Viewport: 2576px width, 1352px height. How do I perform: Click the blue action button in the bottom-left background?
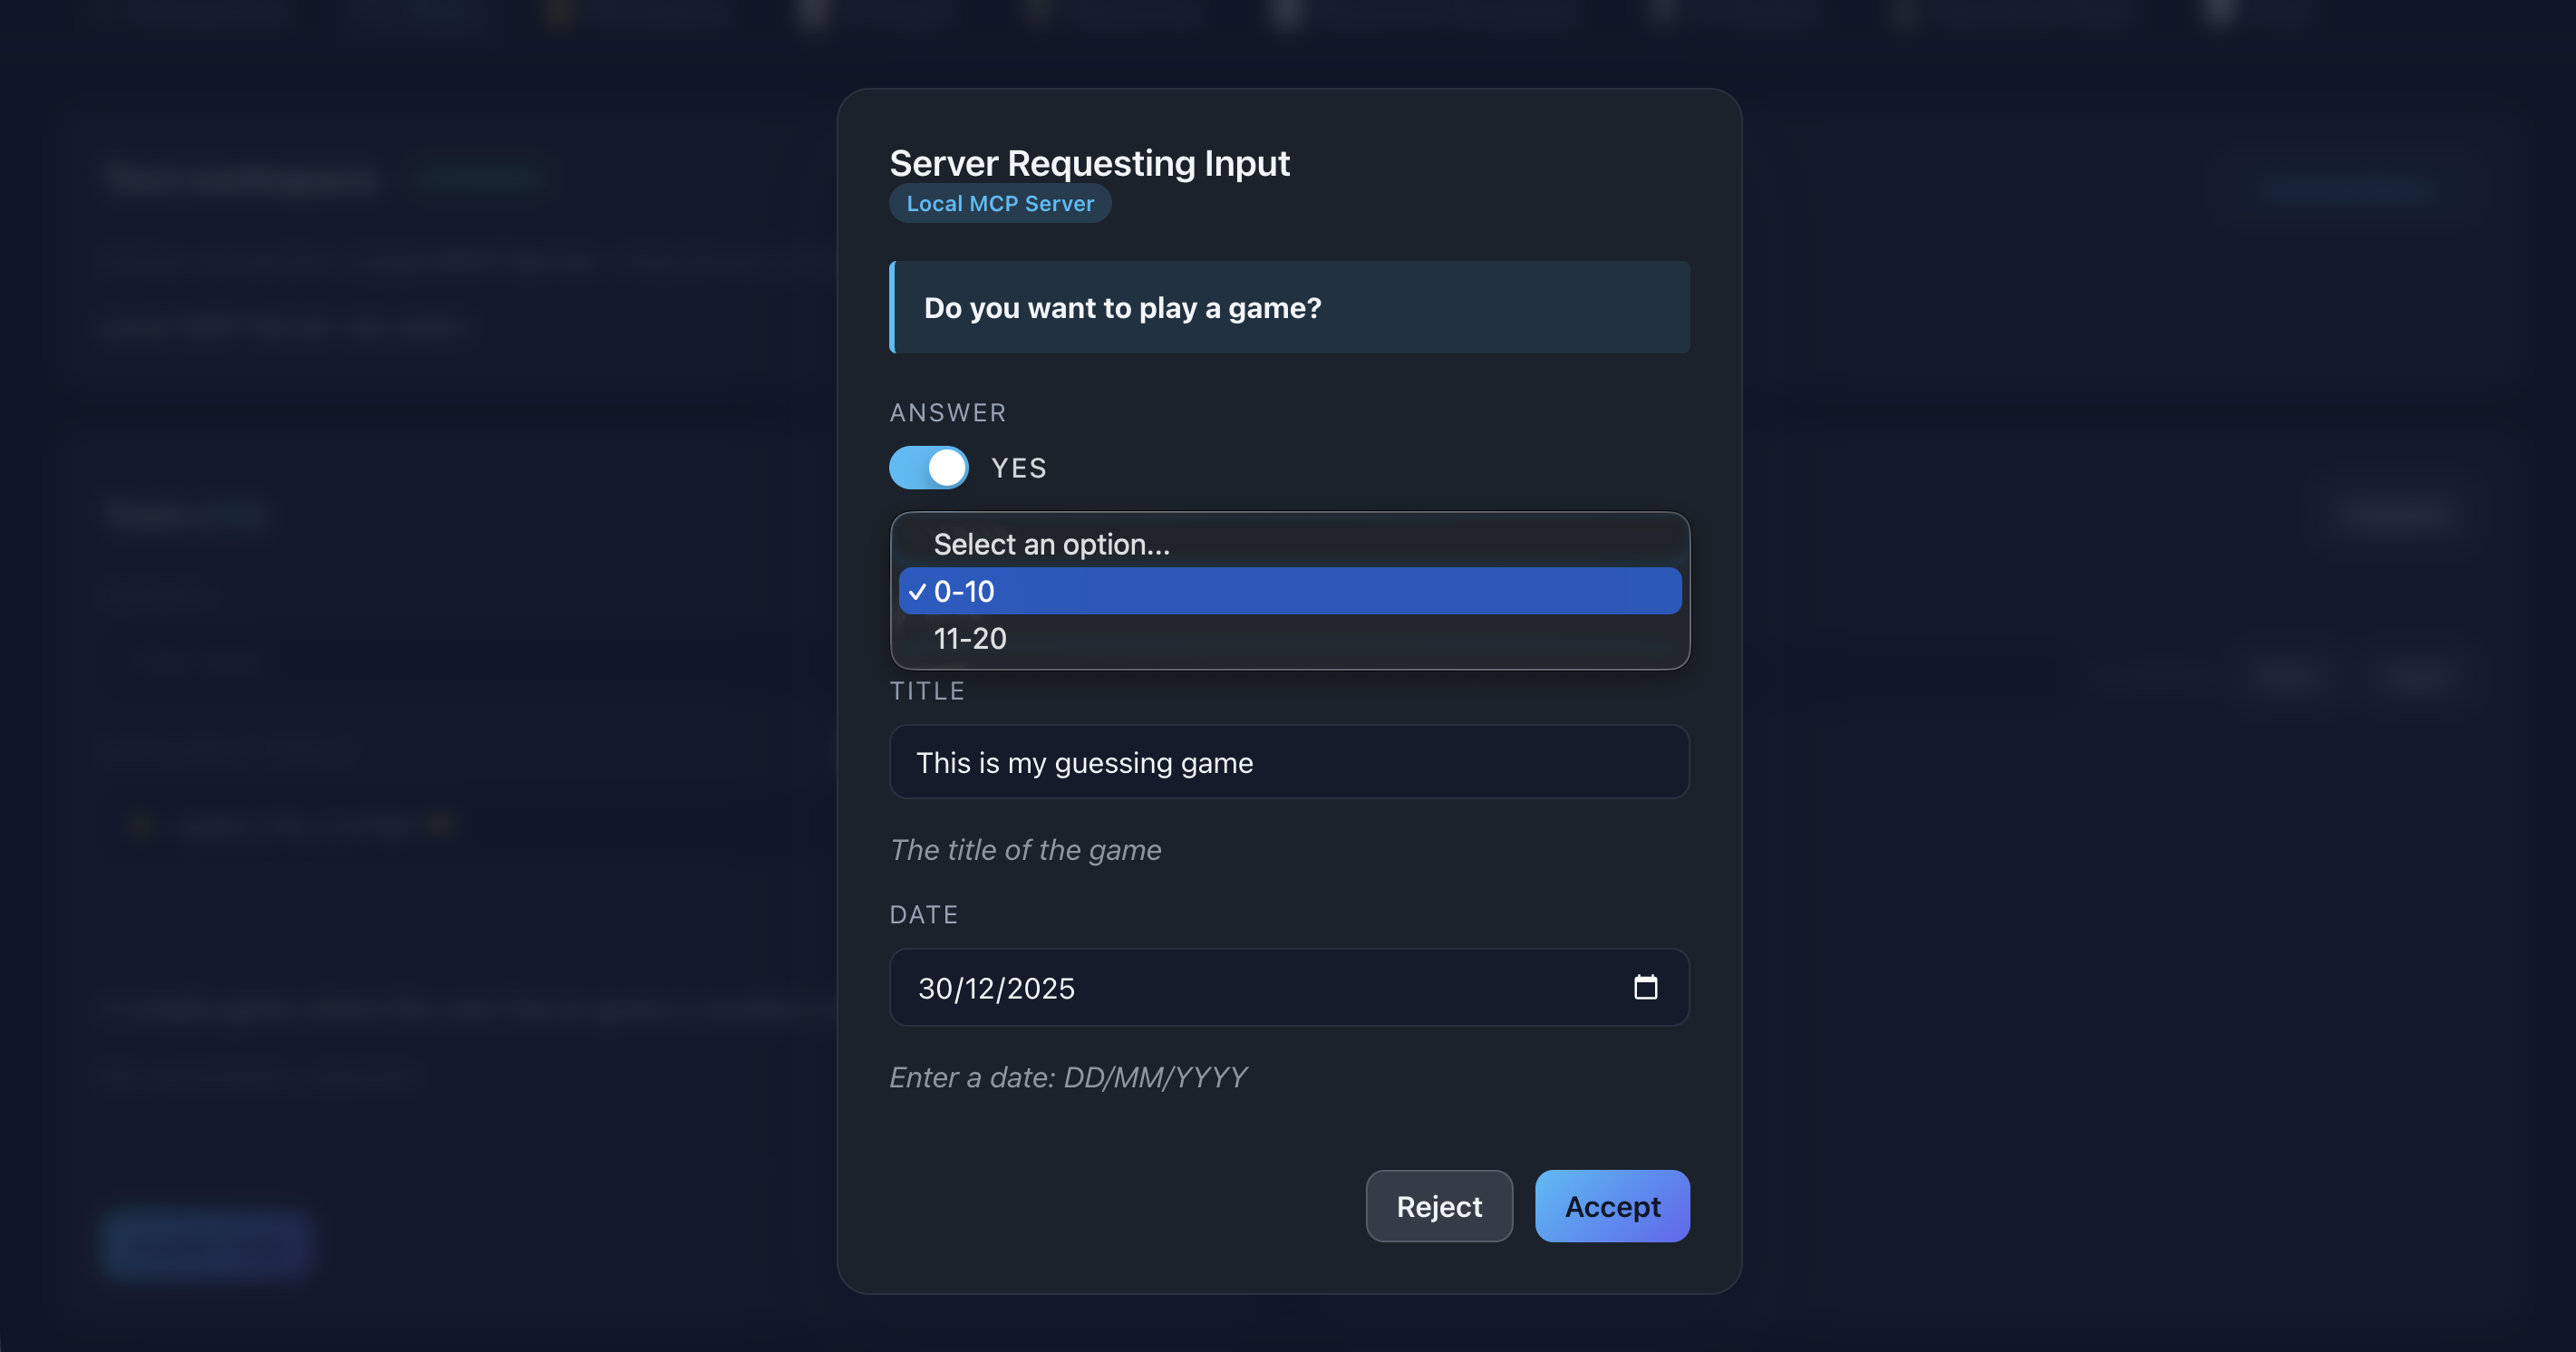tap(206, 1244)
